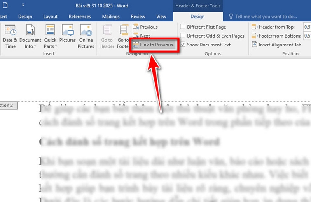The width and height of the screenshot is (311, 202).
Task: Click the Footer from Bottom icon
Action: 254,36
